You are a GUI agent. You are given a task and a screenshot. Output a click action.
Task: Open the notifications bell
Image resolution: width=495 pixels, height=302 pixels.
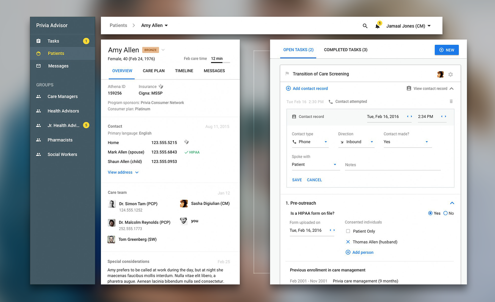point(378,26)
